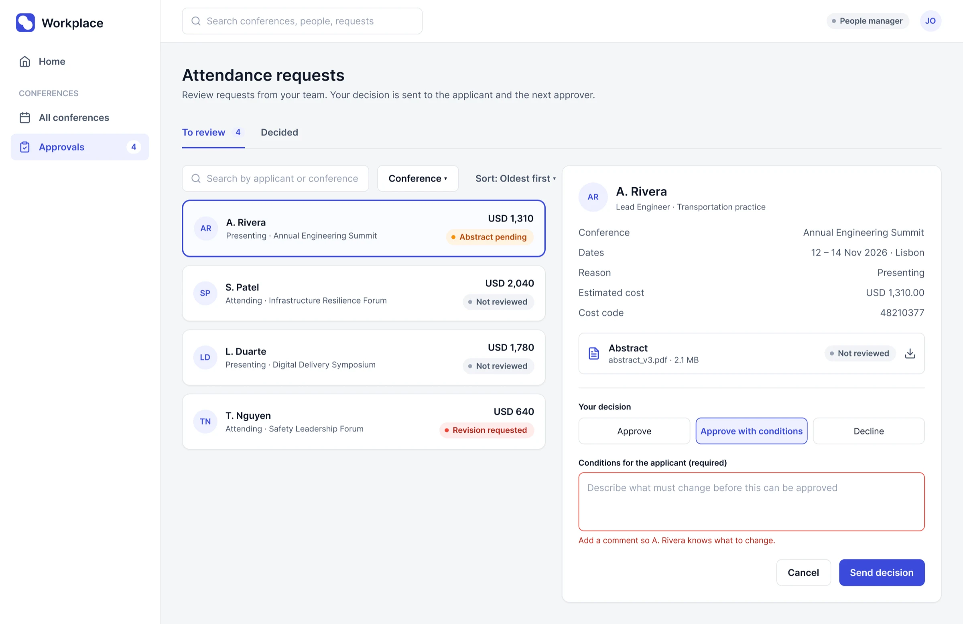Click the LD avatar for L. Duarte
The height and width of the screenshot is (624, 963).
coord(205,357)
